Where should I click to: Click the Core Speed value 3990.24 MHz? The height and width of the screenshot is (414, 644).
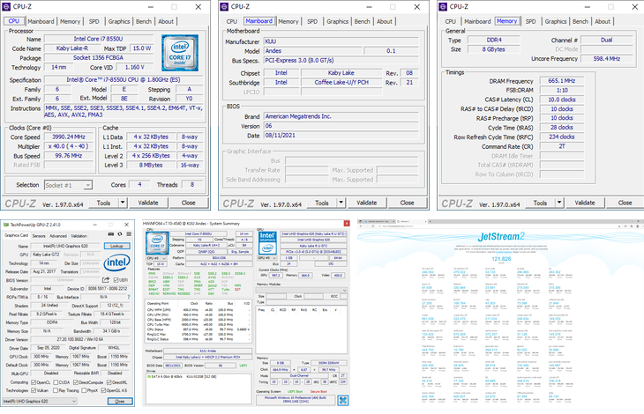click(x=69, y=137)
